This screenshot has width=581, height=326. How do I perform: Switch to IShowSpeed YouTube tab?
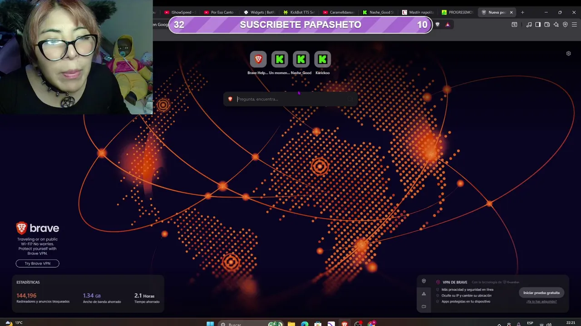click(x=180, y=12)
